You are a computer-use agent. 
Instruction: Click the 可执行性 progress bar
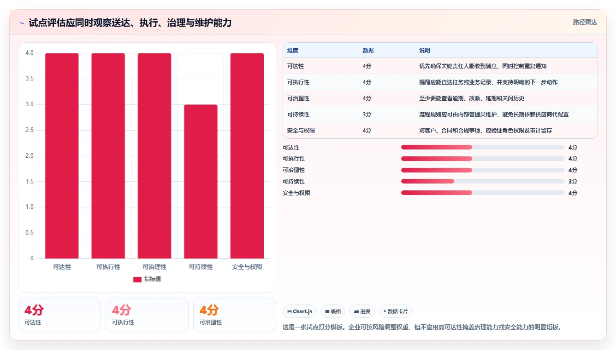483,159
